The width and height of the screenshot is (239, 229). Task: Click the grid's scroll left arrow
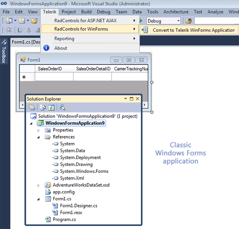pos(23,105)
